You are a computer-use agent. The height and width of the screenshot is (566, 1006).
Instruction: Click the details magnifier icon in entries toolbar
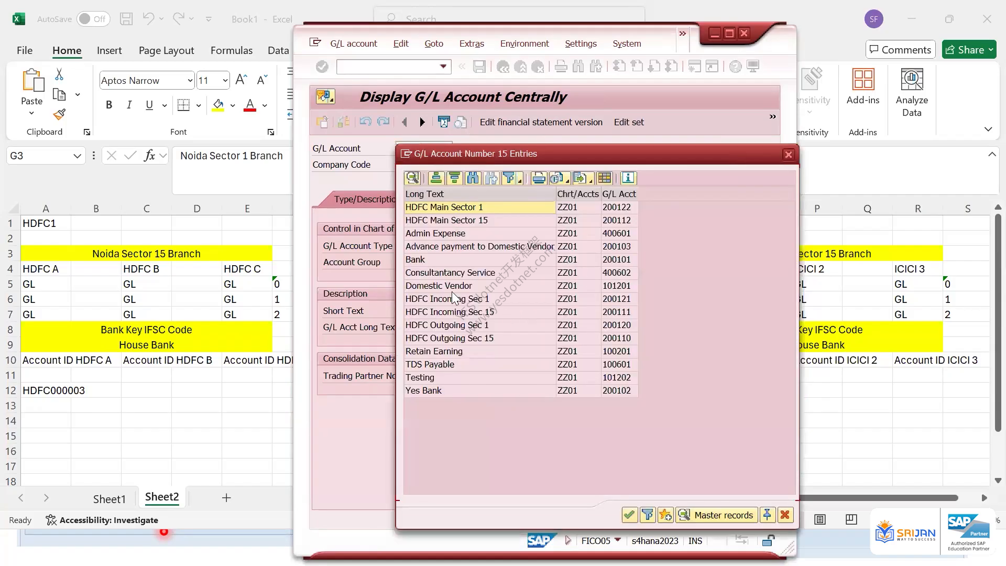(412, 178)
